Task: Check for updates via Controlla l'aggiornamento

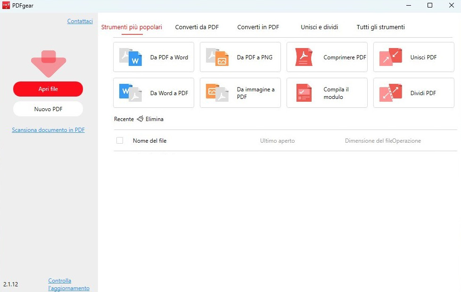Action: coord(68,284)
